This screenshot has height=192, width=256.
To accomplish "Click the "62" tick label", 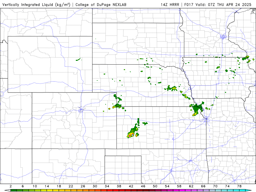I will click(191, 186).
